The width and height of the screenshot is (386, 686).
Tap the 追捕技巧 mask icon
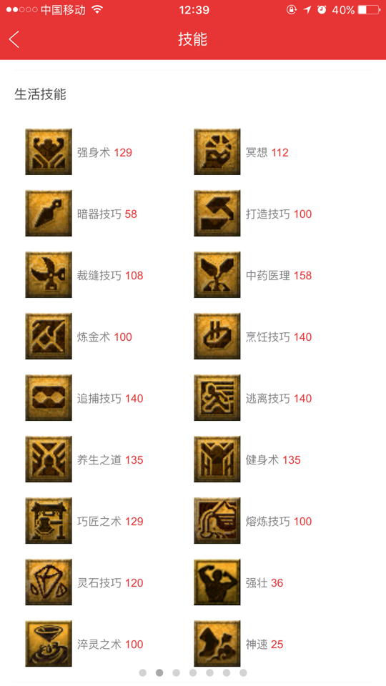tap(49, 398)
